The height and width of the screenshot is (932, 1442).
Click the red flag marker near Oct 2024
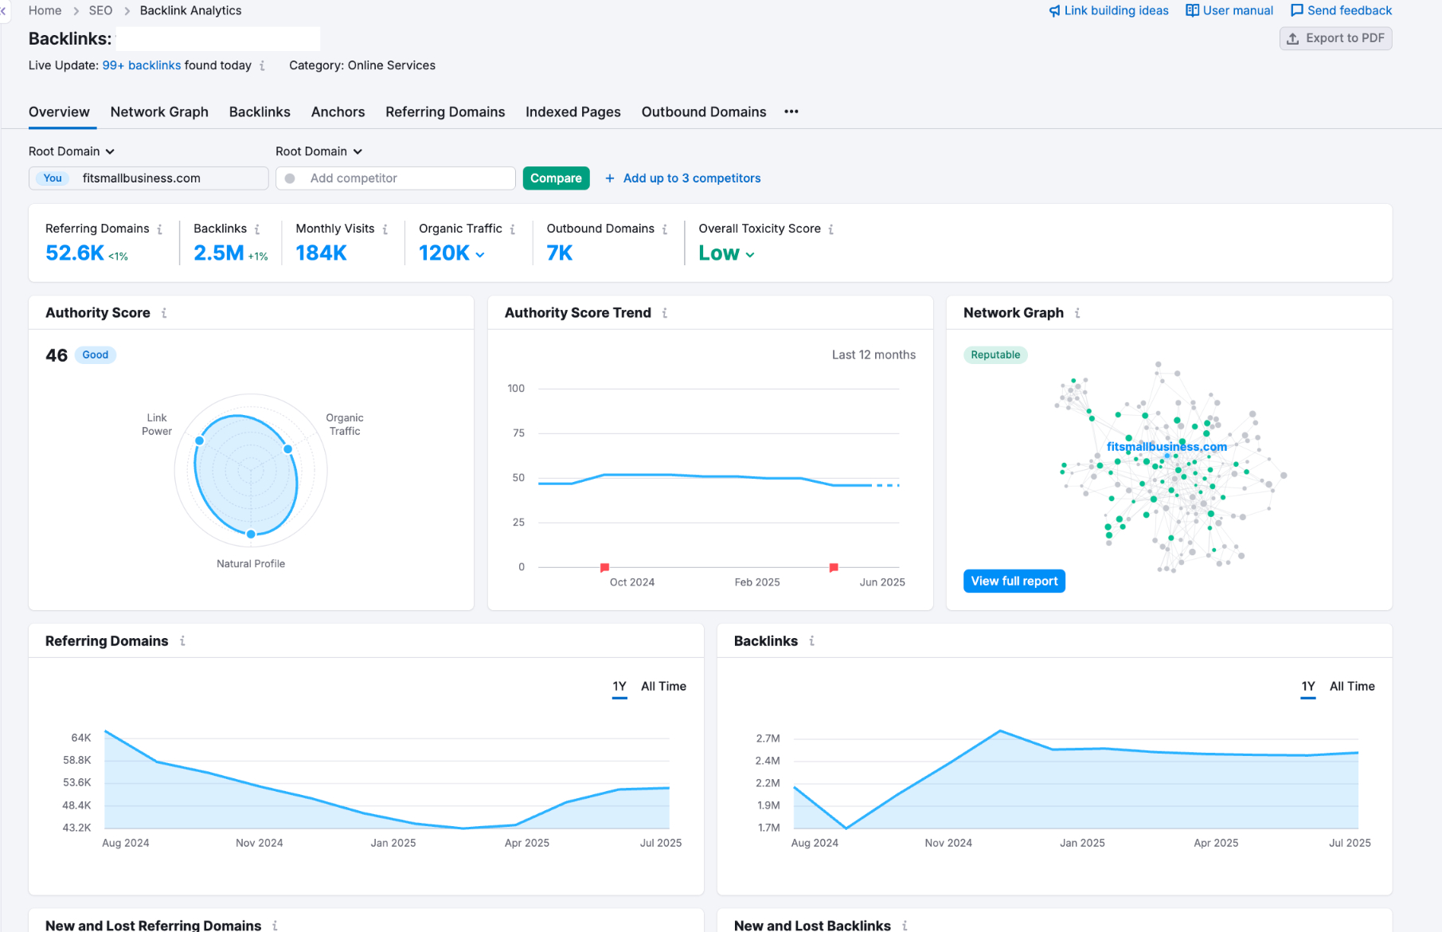(x=604, y=568)
